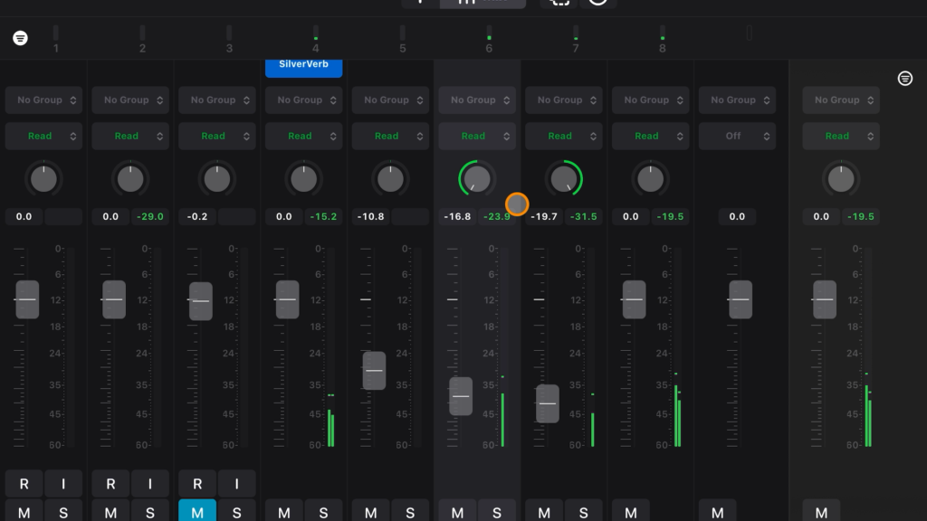Viewport: 927px width, 521px height.
Task: Select the -16.8 volume value field
Action: [458, 217]
